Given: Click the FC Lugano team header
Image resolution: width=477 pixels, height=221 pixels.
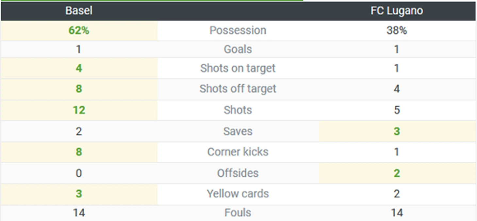Looking at the screenshot, I should click(x=397, y=11).
